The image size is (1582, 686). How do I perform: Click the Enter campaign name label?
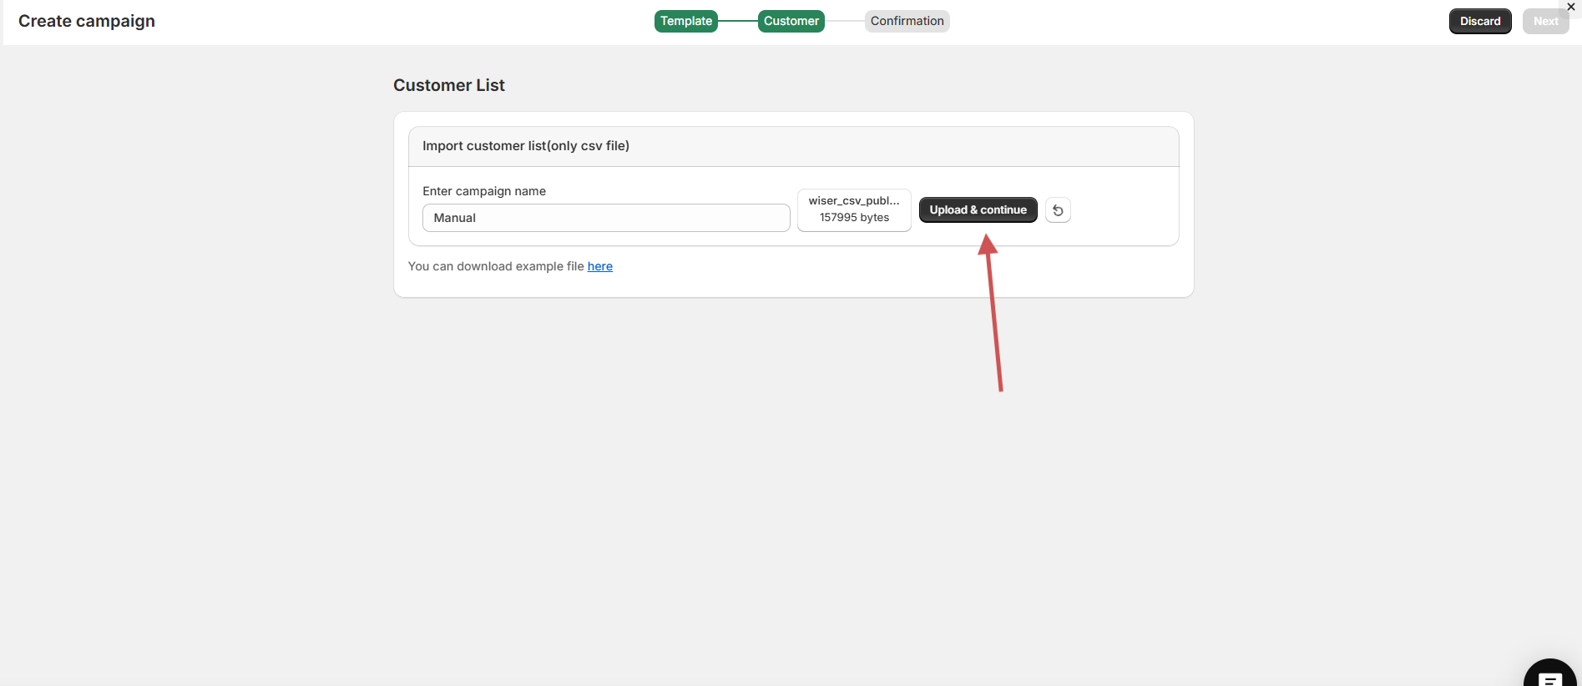point(484,191)
